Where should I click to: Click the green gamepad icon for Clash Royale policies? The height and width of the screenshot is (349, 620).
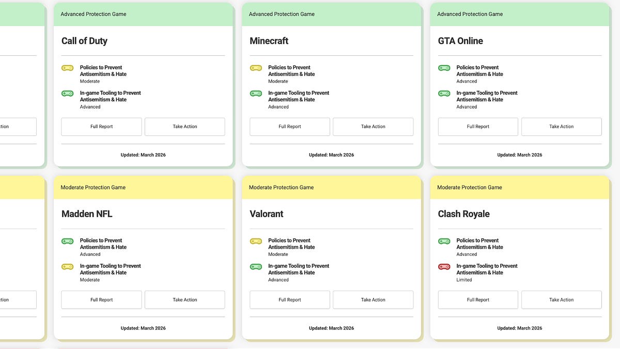tap(444, 241)
